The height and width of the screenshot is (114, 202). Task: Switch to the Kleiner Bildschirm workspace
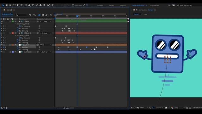pos(138,5)
